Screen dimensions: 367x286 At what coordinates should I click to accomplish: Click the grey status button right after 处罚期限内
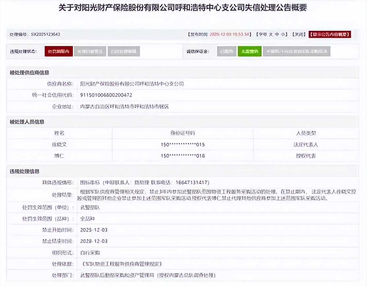pos(90,52)
